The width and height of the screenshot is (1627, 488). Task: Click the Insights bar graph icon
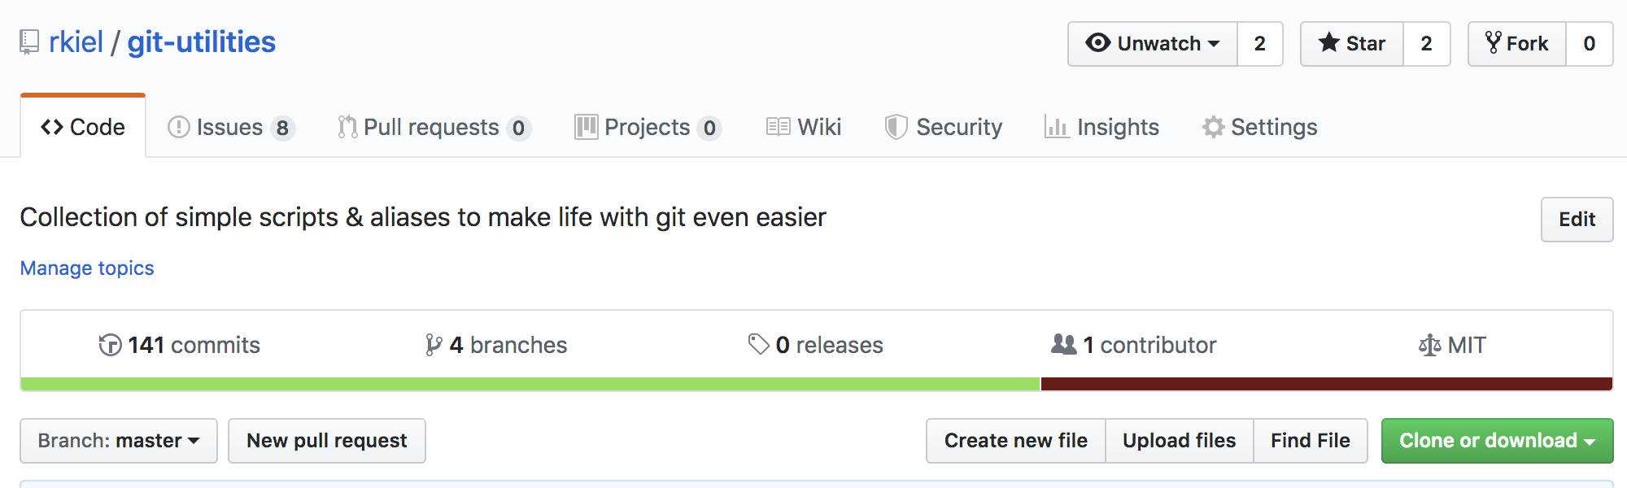(x=1057, y=127)
